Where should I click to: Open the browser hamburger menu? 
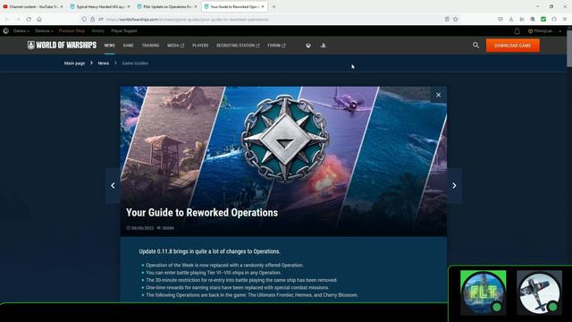565,20
